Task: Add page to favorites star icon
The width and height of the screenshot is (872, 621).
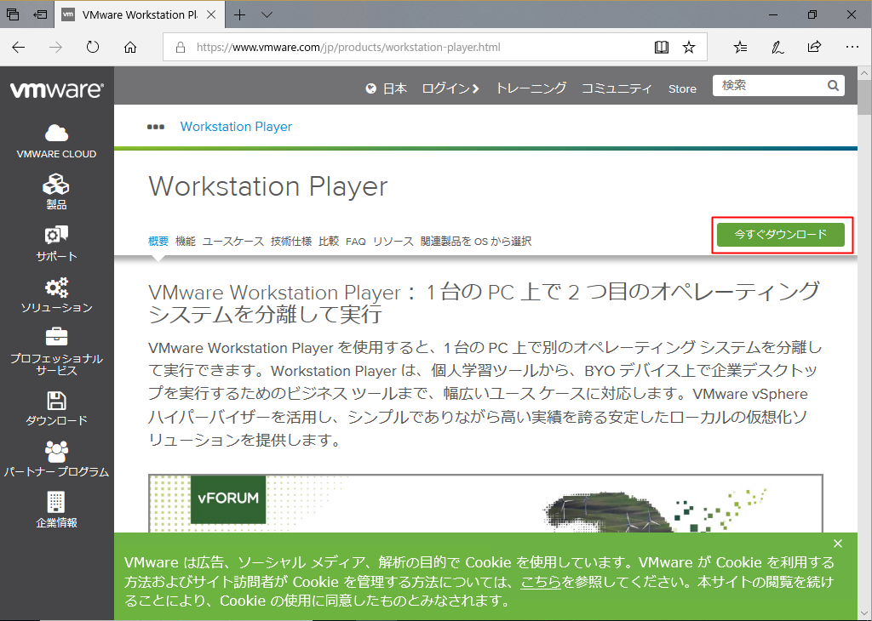Action: pyautogui.click(x=689, y=48)
